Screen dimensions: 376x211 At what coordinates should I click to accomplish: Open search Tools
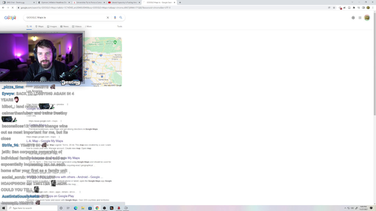[120, 26]
